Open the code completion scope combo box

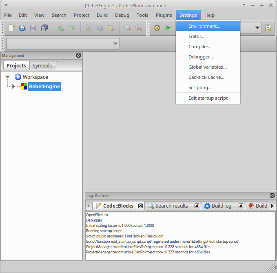[x=63, y=44]
